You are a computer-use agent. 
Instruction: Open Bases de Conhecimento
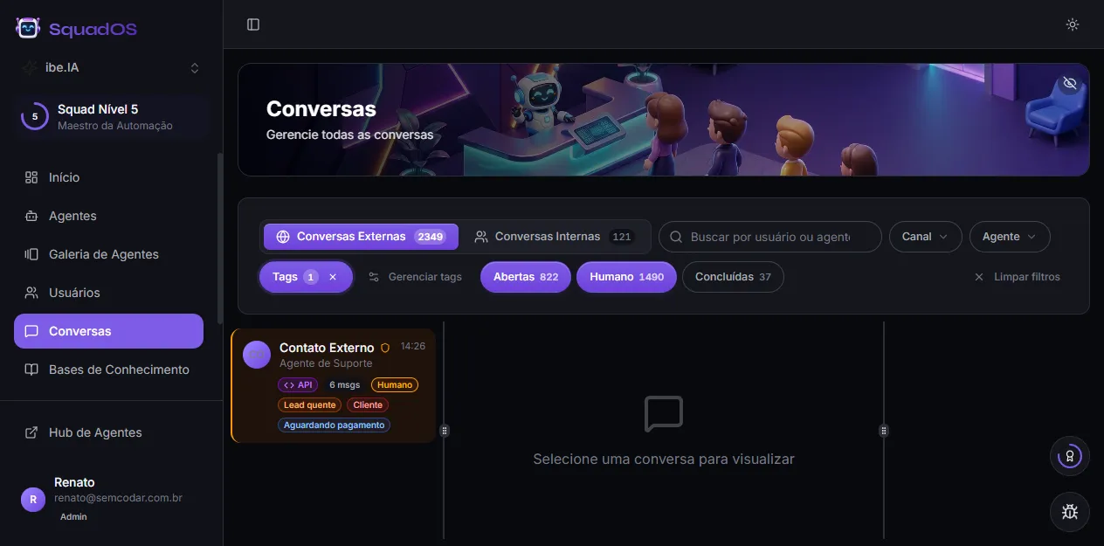(108, 370)
